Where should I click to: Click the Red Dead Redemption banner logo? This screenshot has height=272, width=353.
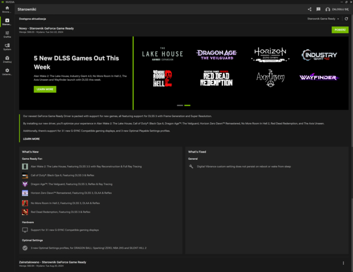click(x=217, y=78)
